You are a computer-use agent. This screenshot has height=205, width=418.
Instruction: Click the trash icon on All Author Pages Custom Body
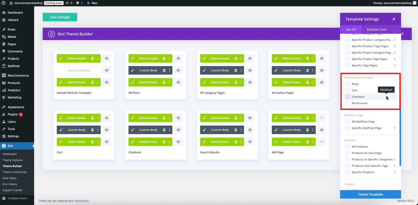pos(308,70)
